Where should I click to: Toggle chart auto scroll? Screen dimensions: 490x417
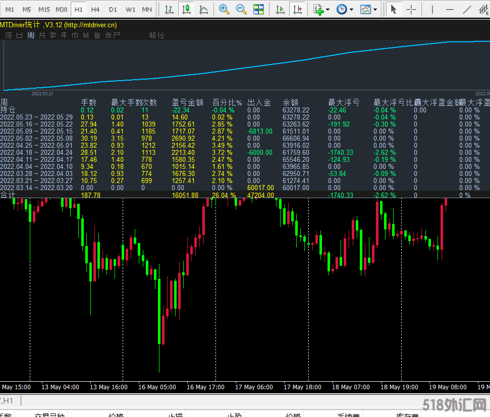tap(281, 9)
